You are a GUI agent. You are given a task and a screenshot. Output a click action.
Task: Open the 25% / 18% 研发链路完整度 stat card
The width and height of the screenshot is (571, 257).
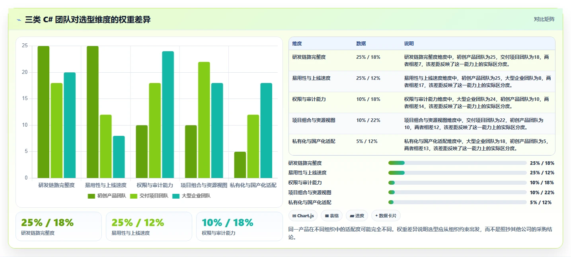tap(58, 226)
